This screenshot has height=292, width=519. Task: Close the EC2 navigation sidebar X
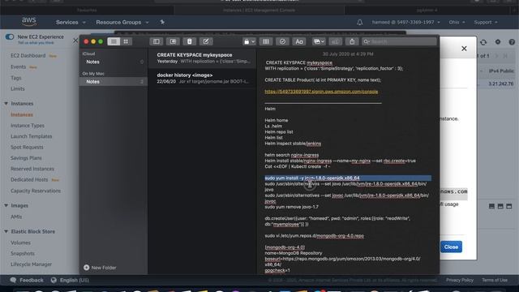point(75,41)
